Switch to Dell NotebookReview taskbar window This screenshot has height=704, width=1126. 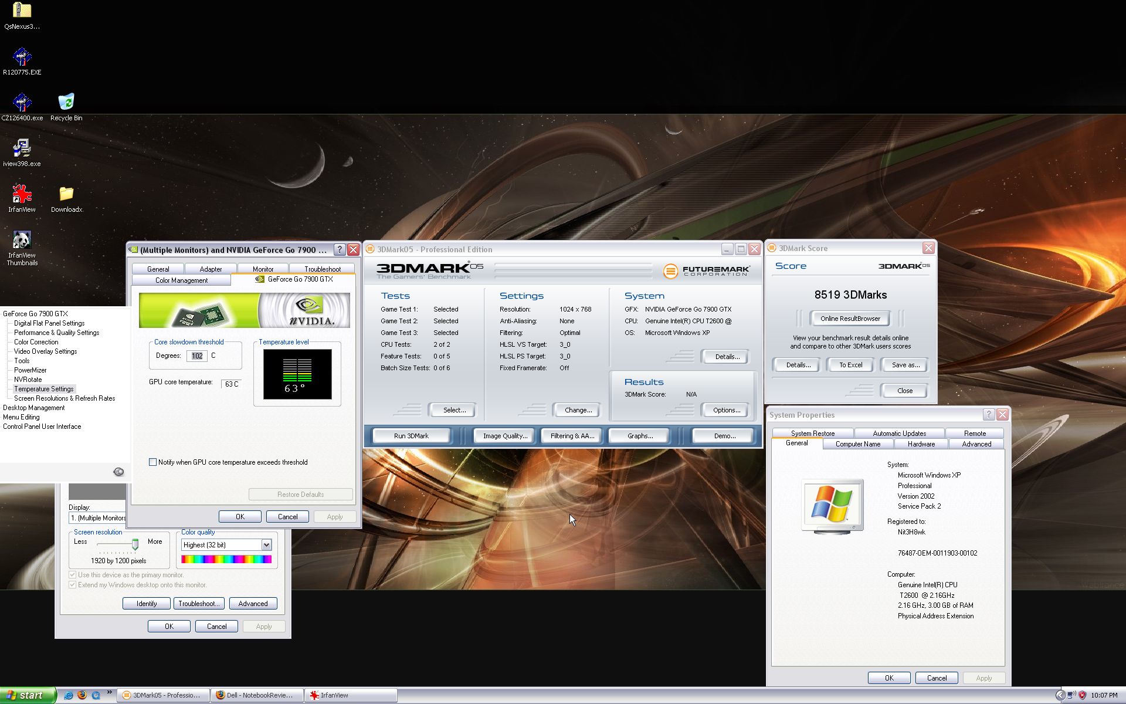coord(257,695)
